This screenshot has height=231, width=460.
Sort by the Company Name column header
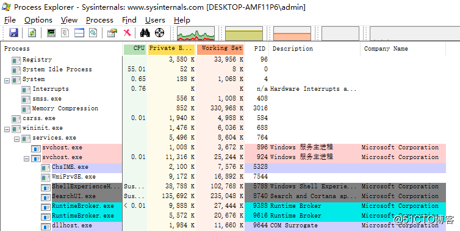[x=403, y=49]
